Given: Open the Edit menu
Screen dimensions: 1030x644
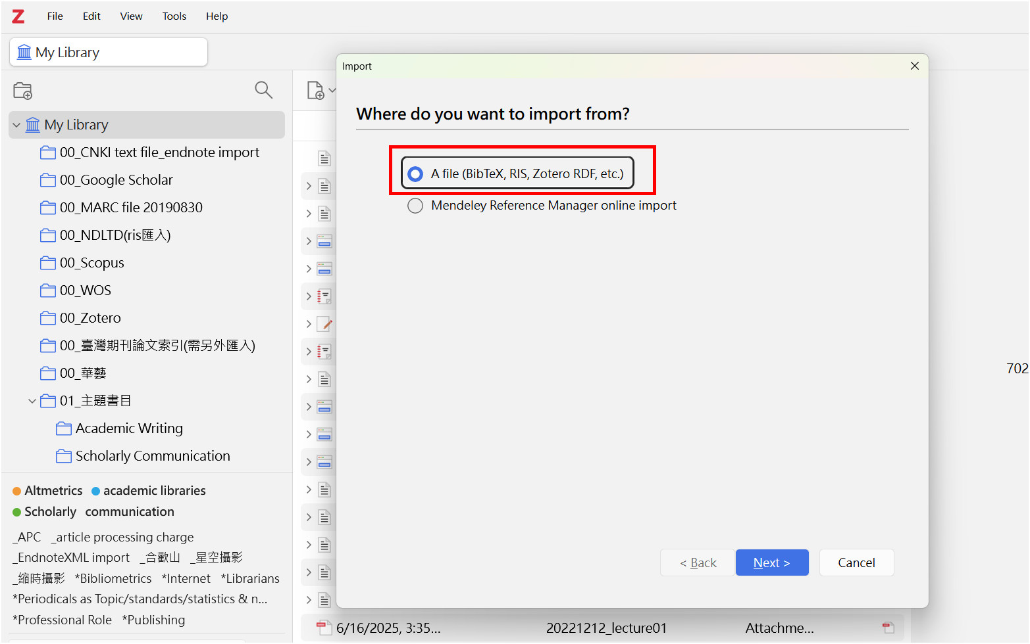Looking at the screenshot, I should (91, 16).
